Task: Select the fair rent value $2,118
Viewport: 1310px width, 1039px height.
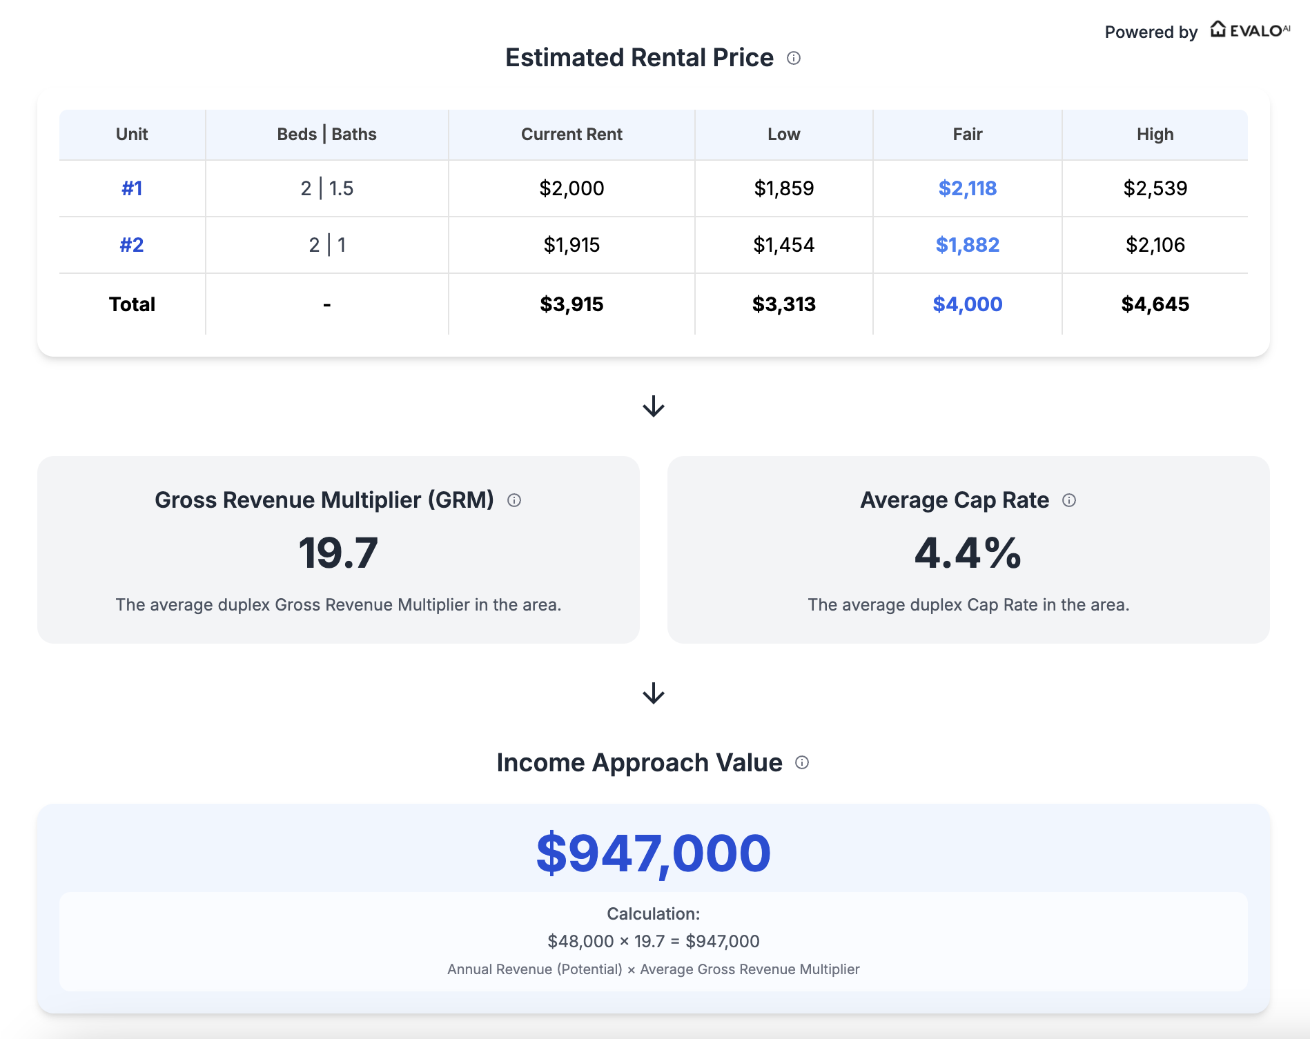Action: click(966, 188)
